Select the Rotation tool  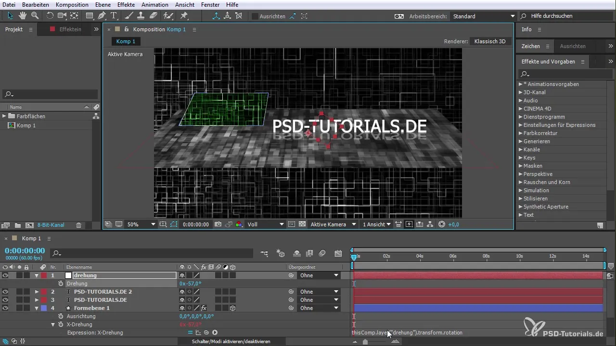50,15
